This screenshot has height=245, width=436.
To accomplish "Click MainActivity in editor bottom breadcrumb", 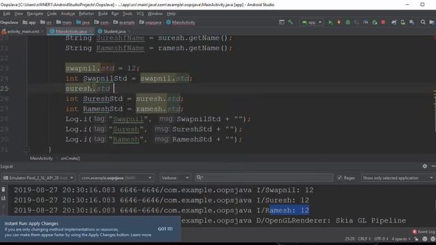I will coord(41,159).
